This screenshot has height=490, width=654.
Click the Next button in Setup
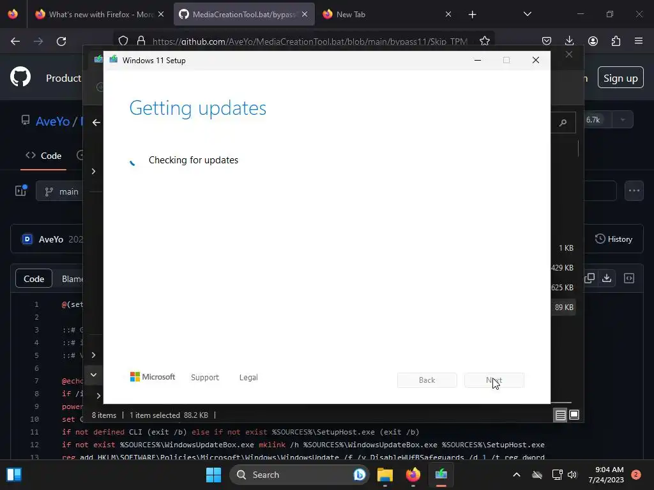(x=494, y=380)
